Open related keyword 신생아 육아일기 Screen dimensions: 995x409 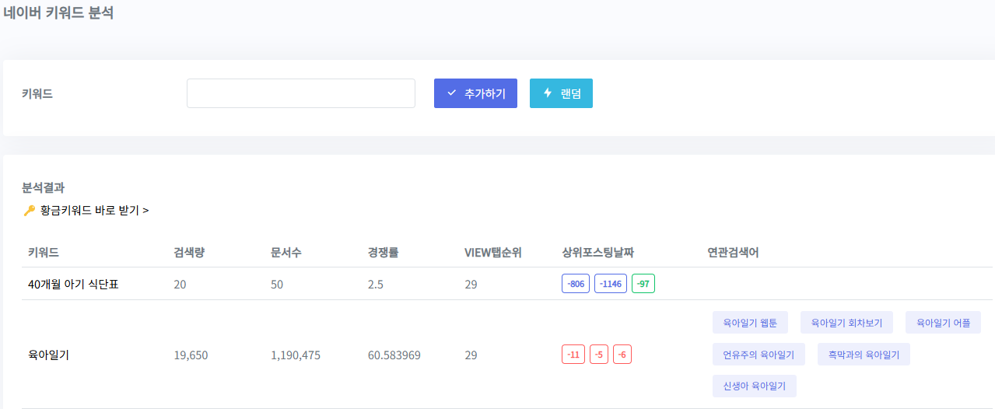pos(755,386)
